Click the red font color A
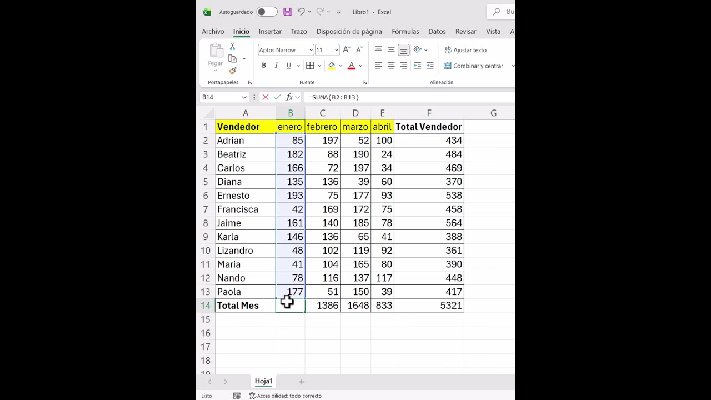This screenshot has height=400, width=711. point(352,66)
